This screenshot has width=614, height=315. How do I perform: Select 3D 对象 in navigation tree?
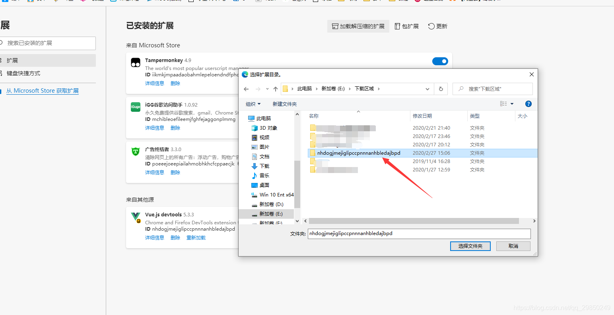[x=264, y=128]
